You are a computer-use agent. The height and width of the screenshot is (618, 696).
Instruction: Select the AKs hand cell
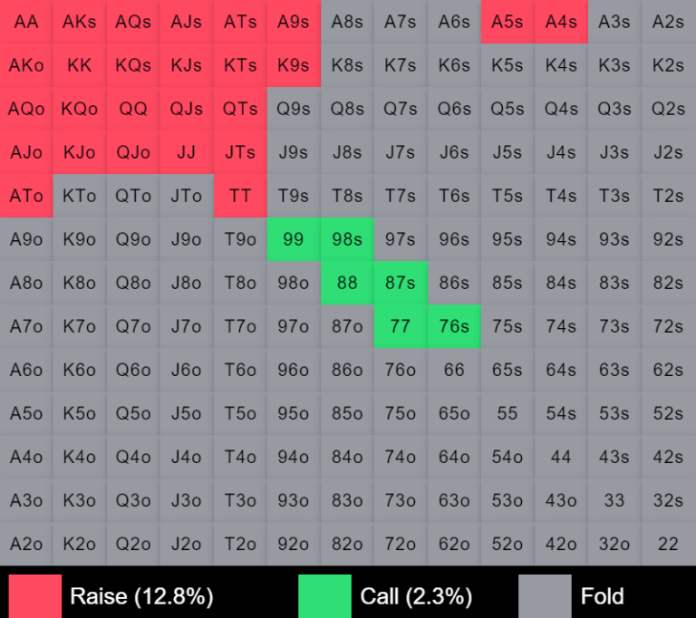pos(80,22)
